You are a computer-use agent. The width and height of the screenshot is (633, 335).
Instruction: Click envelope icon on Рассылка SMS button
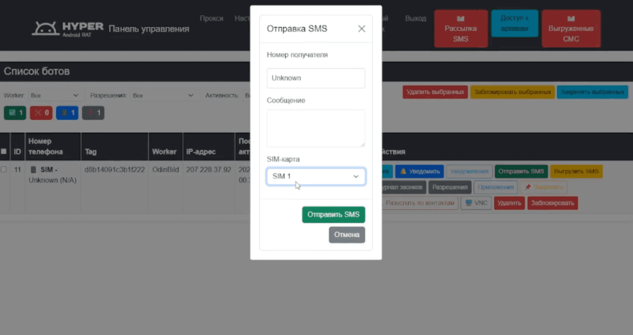(461, 19)
